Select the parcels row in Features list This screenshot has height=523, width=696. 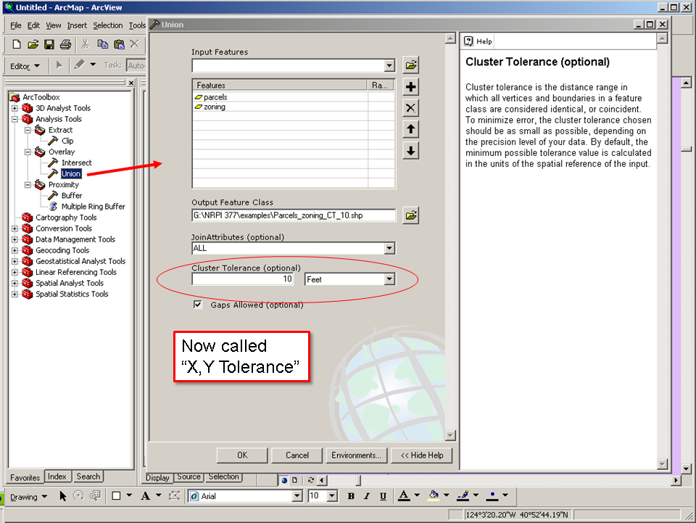[x=294, y=96]
